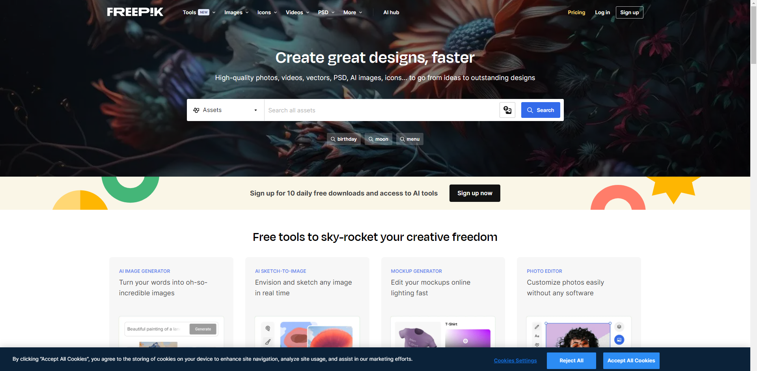757x371 pixels.
Task: Click the Pricing link
Action: [576, 12]
